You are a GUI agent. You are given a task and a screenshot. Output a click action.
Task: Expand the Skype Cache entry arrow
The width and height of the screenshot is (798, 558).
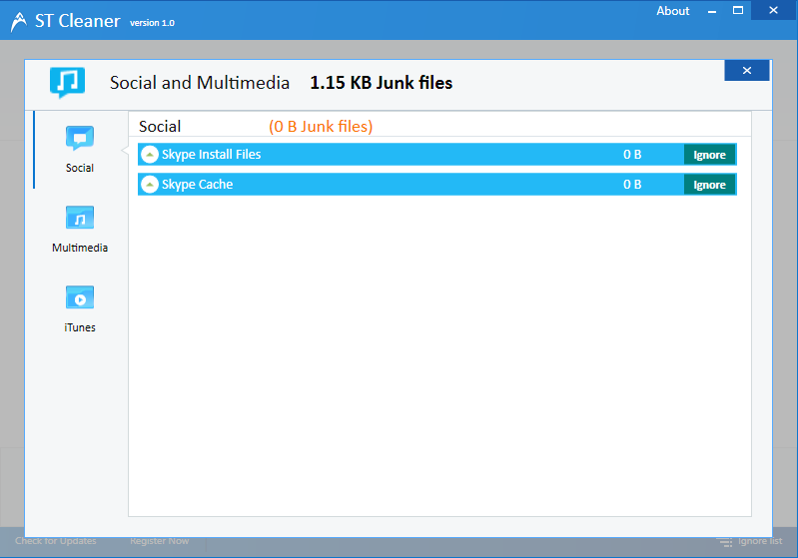(150, 185)
